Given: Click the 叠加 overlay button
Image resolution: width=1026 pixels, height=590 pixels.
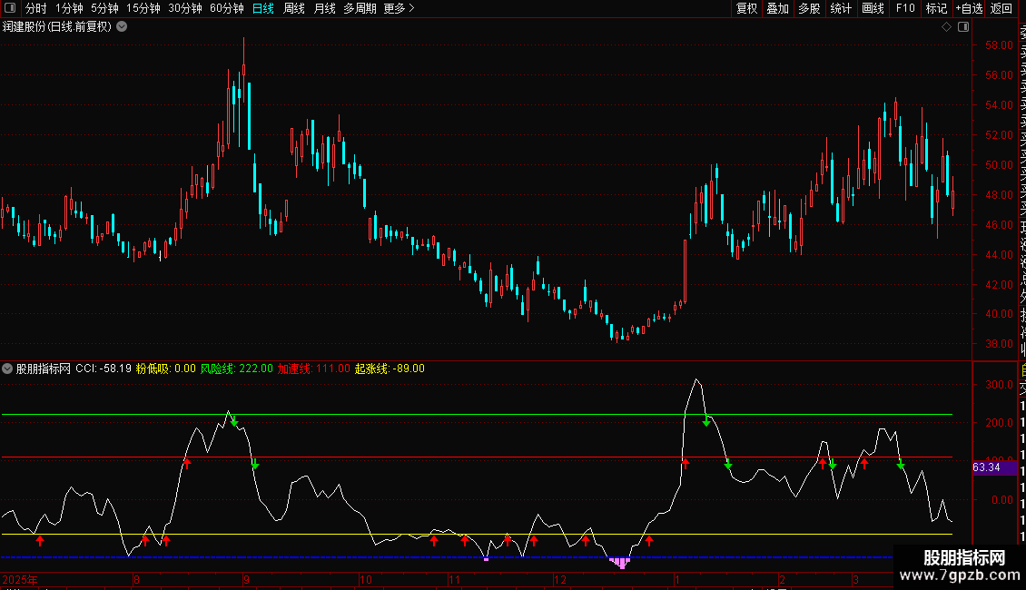Looking at the screenshot, I should click(777, 9).
